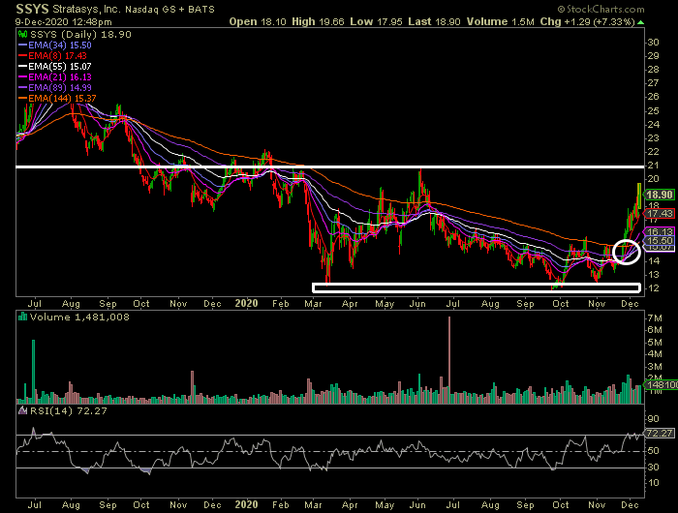Click the magenta 16.13 EMA price tag on the right axis
Screen dimensions: 678x513
pyautogui.click(x=660, y=232)
